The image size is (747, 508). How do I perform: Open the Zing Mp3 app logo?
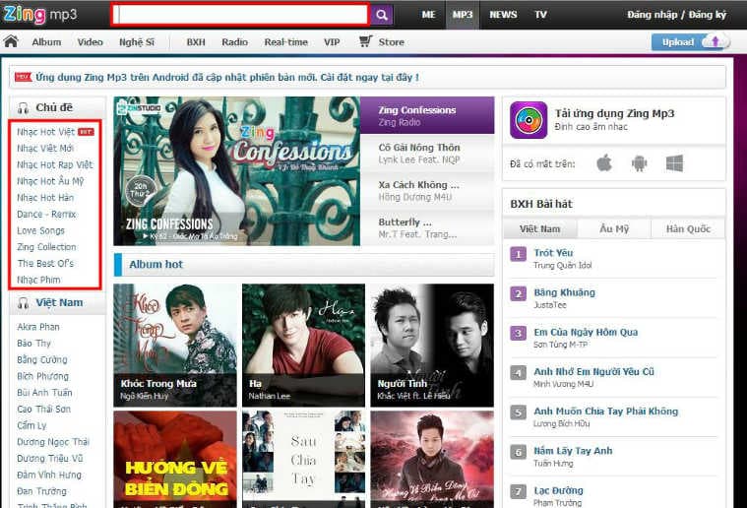click(x=529, y=120)
